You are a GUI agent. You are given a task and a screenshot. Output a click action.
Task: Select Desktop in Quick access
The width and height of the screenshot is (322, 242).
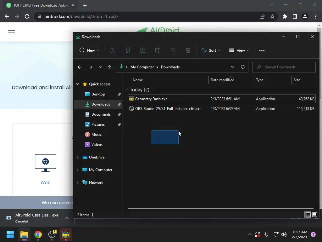(98, 94)
